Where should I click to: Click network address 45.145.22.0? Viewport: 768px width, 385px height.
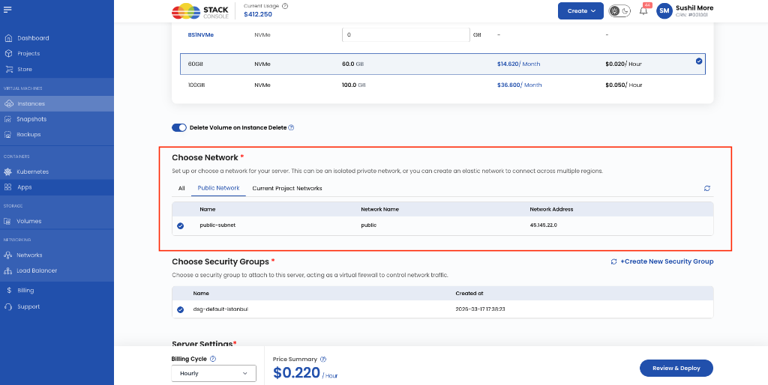pos(543,225)
